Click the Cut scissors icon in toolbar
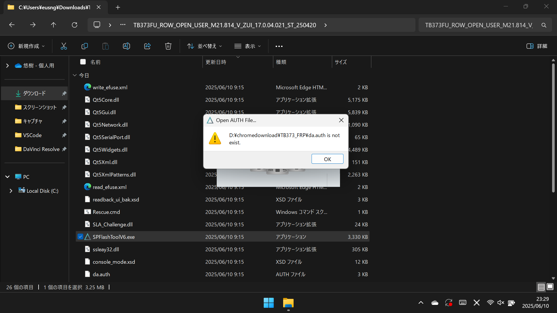Screen dimensions: 557x313 [x=64, y=46]
